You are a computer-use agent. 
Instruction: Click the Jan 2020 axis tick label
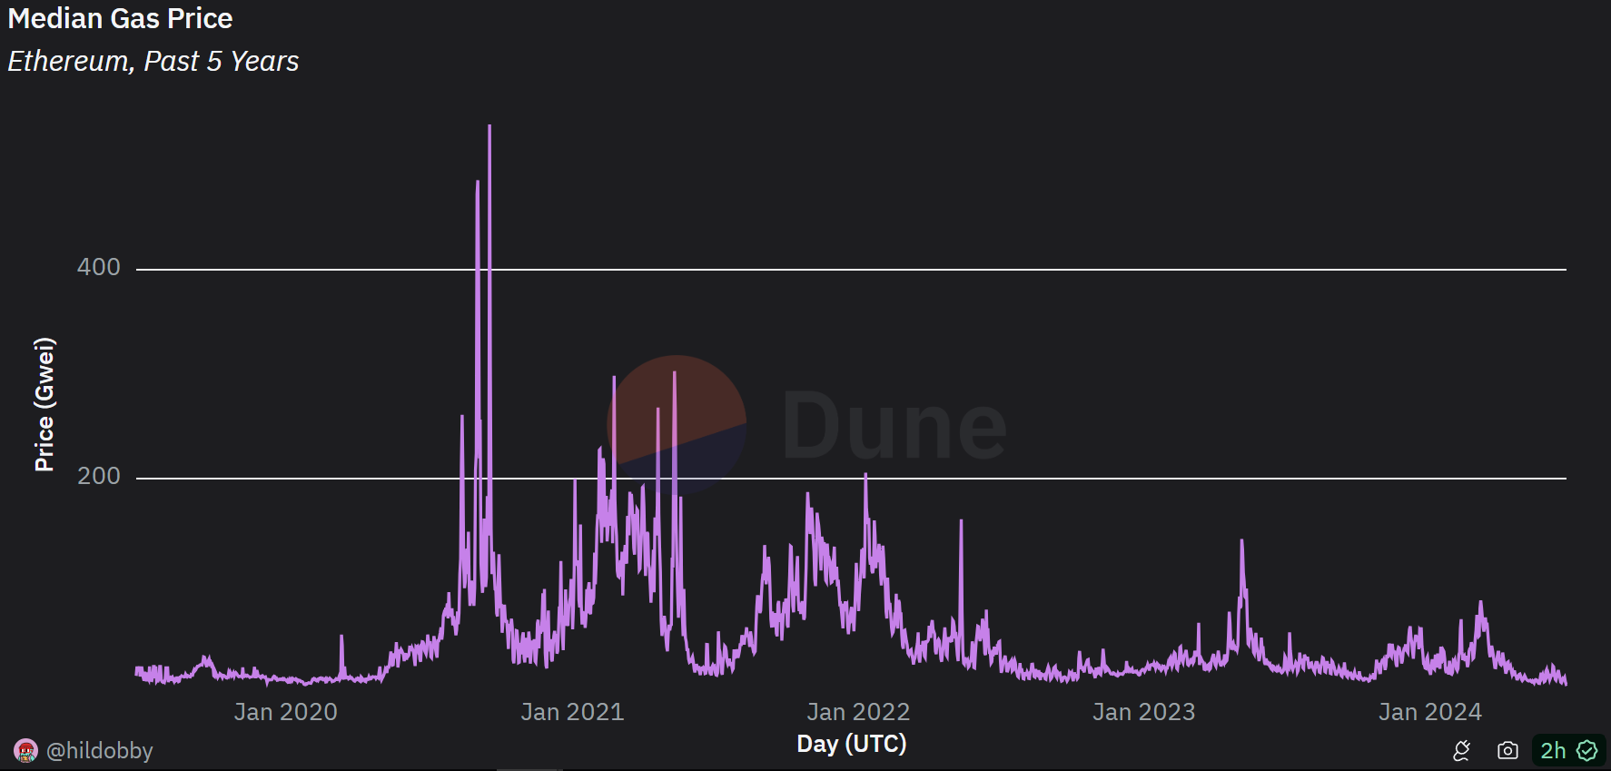pyautogui.click(x=285, y=712)
